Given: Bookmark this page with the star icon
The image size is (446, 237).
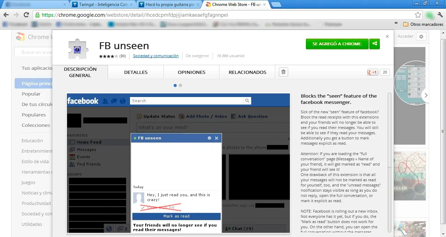Looking at the screenshot, I should (x=418, y=15).
